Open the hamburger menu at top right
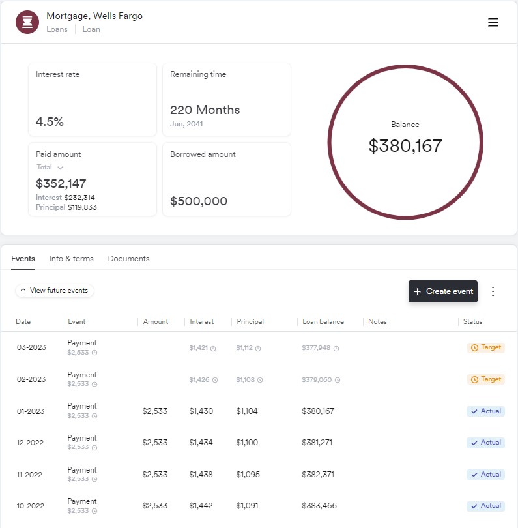Viewport: 518px width, 528px height. tap(493, 22)
